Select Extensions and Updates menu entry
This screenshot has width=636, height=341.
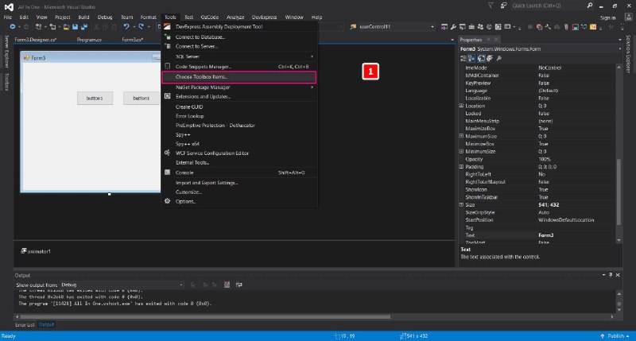239,96
